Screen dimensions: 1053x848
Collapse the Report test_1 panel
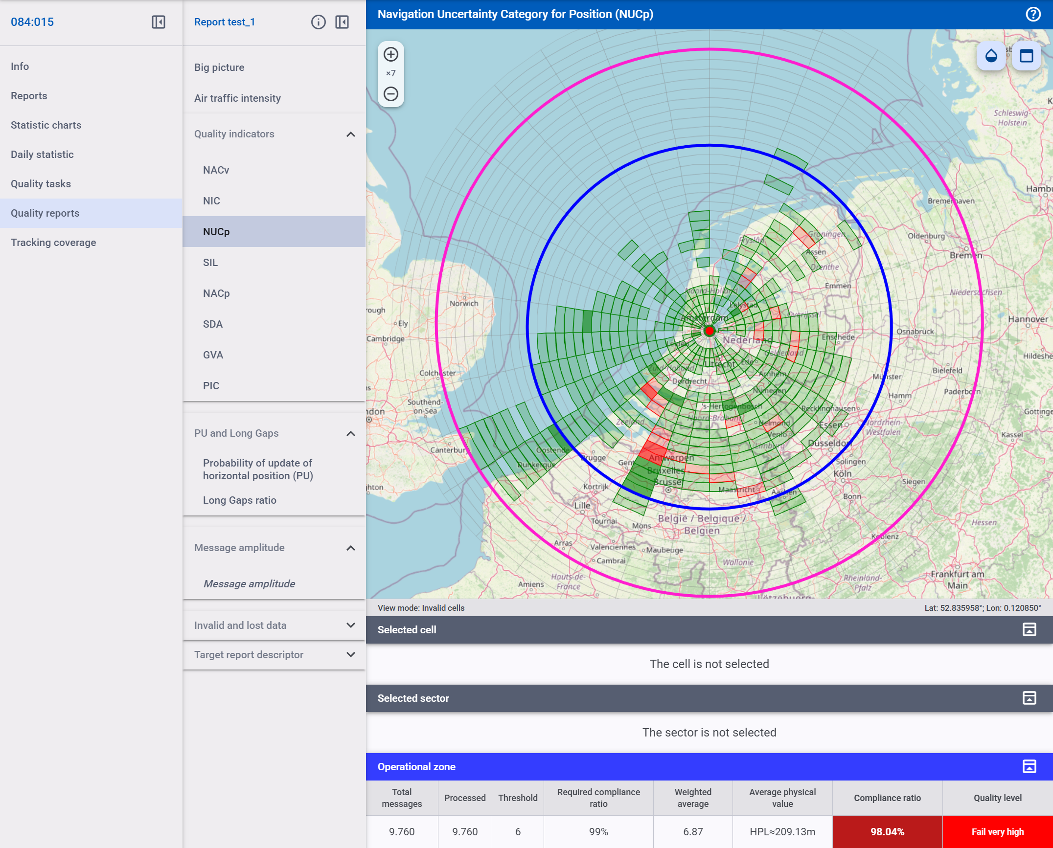tap(342, 22)
